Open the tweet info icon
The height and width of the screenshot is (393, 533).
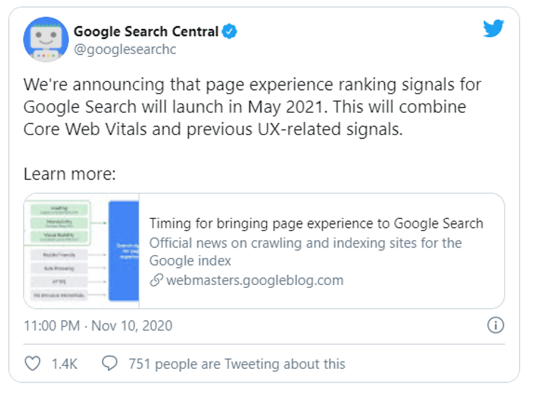[495, 325]
